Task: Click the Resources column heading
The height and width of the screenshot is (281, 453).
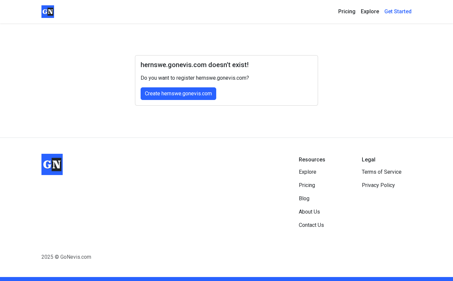Action: click(x=312, y=160)
